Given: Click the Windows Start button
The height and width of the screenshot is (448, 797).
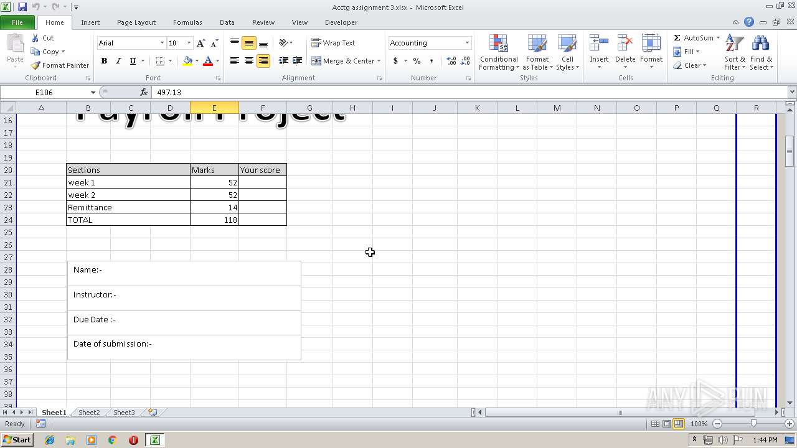Looking at the screenshot, I should coord(17,440).
